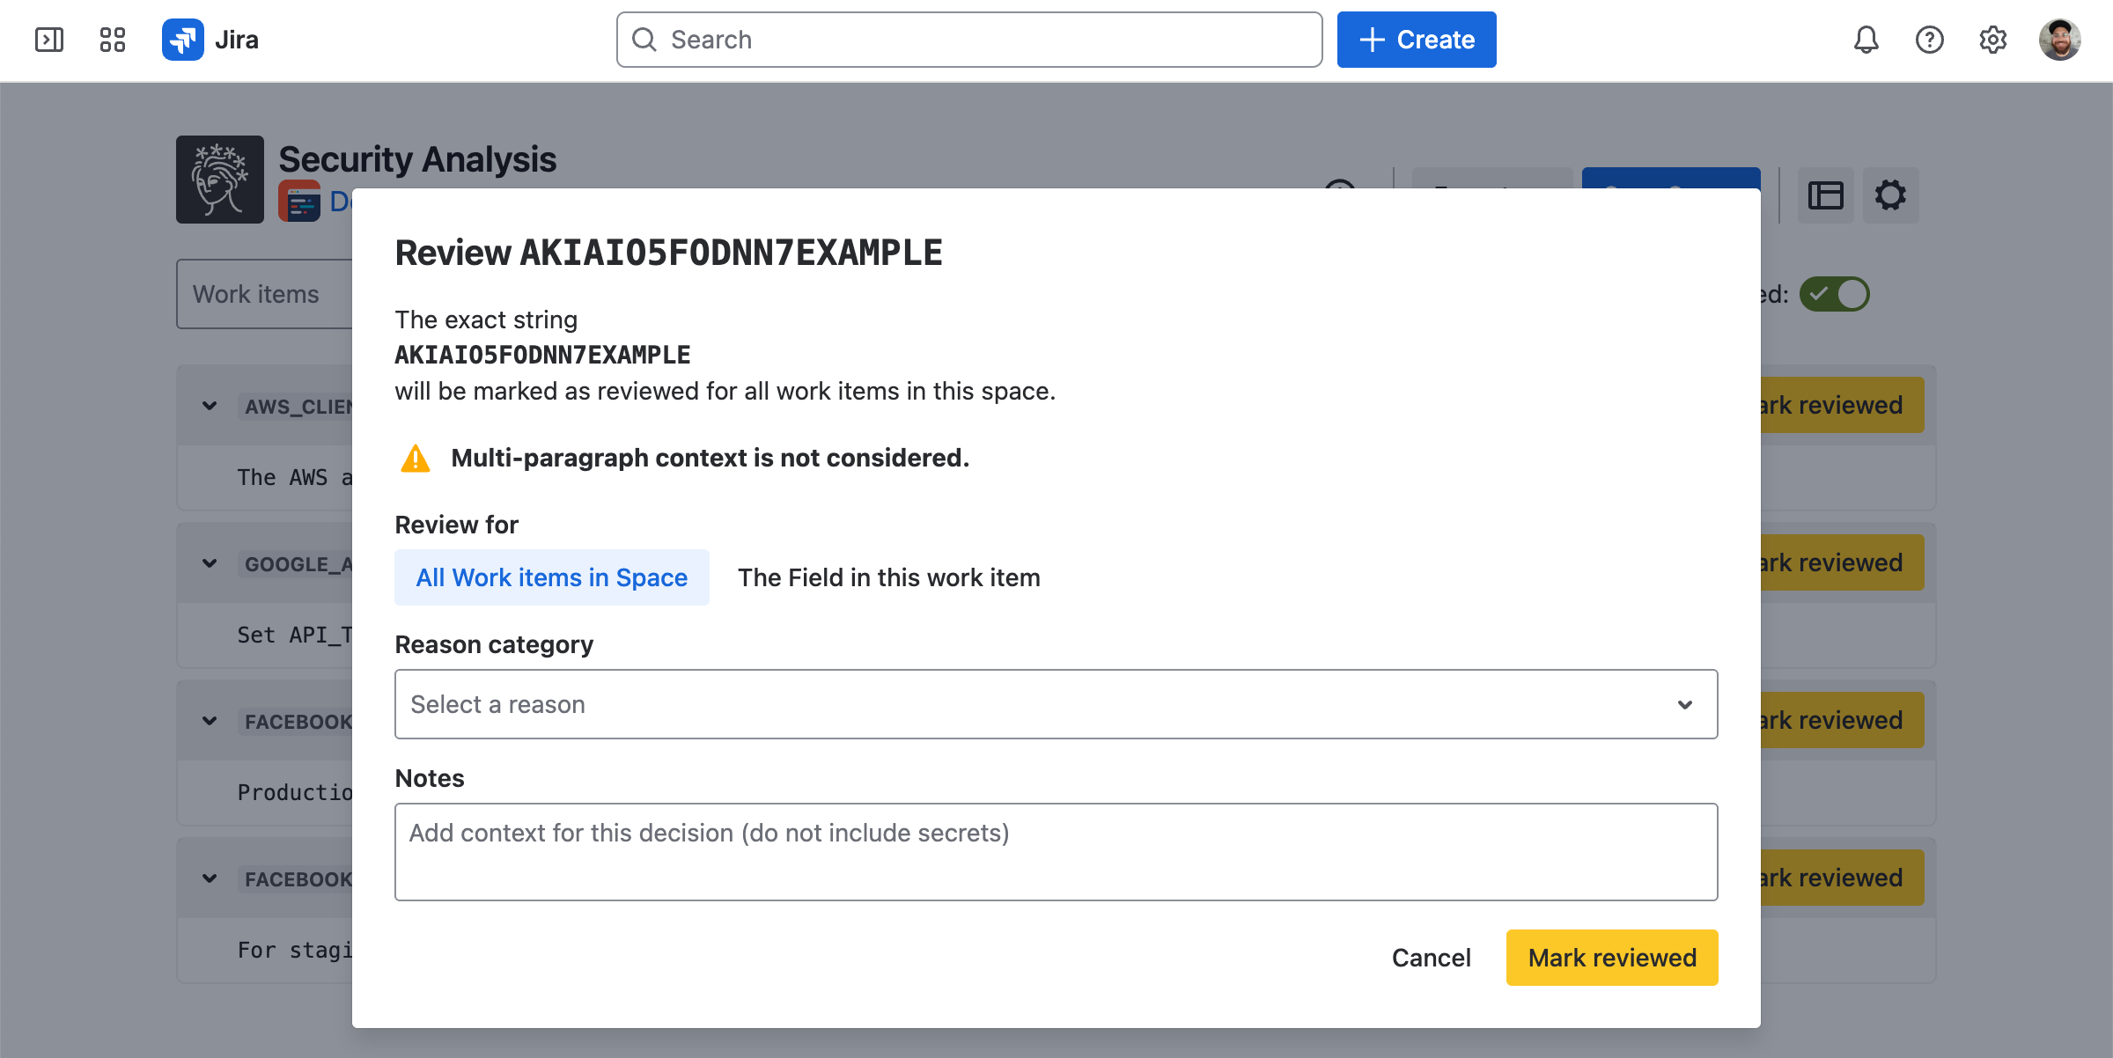Open the help question mark icon
Image resolution: width=2113 pixels, height=1058 pixels.
(1929, 40)
